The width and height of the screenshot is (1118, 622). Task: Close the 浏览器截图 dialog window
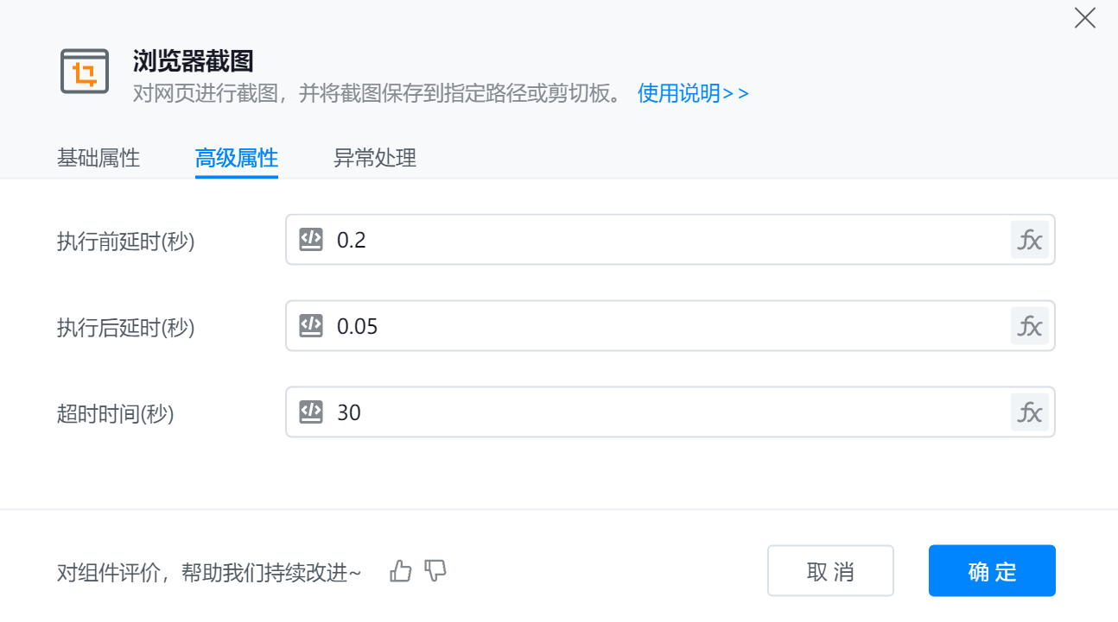tap(1084, 18)
